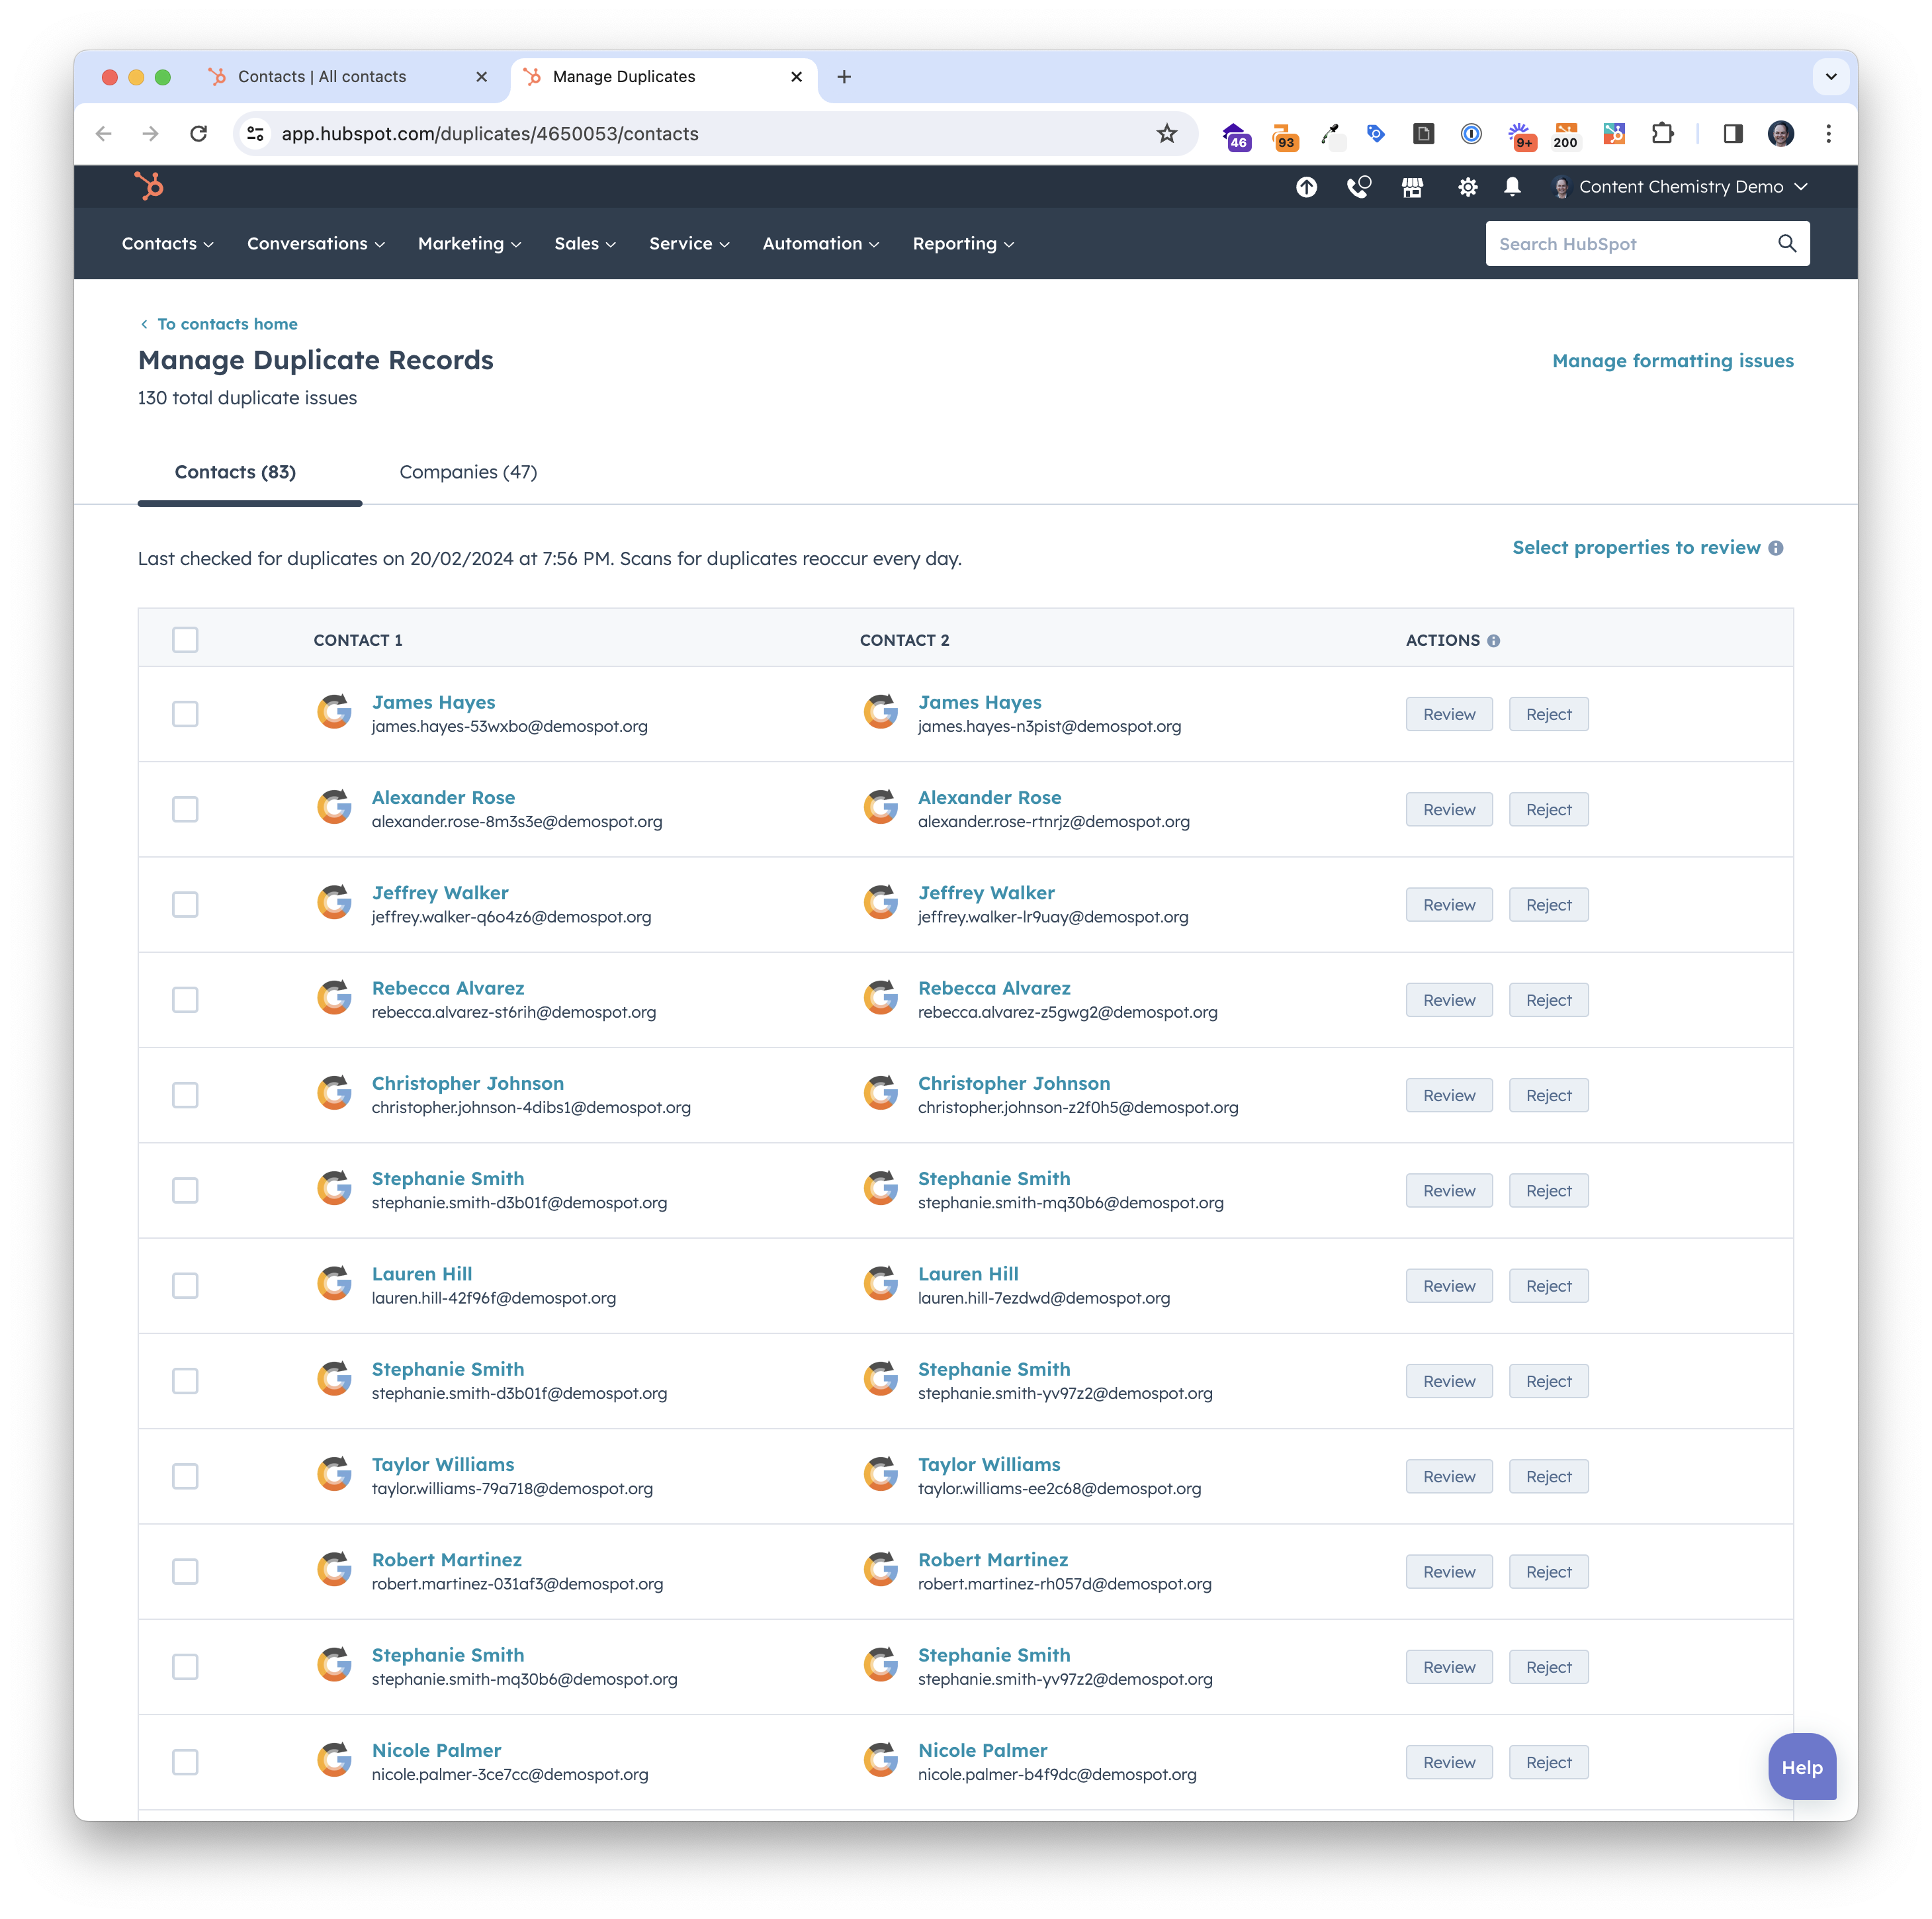Click the settings gear icon
1932x1919 pixels.
click(x=1468, y=188)
